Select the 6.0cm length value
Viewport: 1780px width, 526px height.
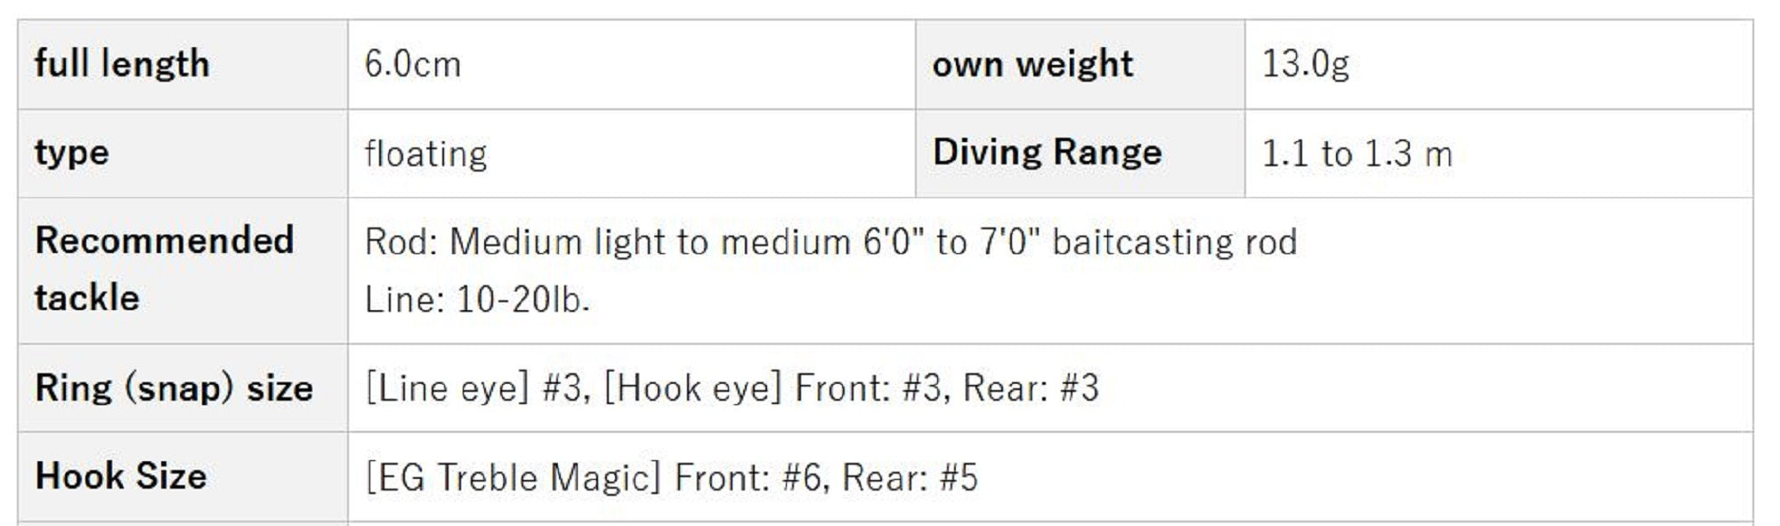click(x=413, y=65)
